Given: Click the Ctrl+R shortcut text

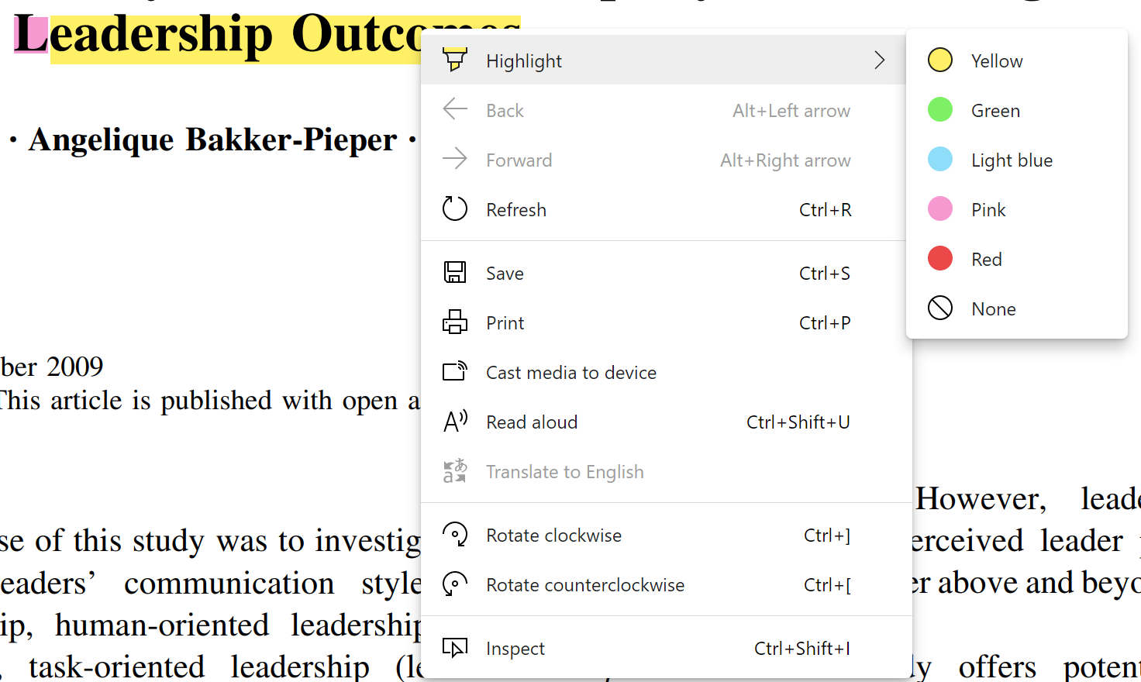Looking at the screenshot, I should click(825, 210).
